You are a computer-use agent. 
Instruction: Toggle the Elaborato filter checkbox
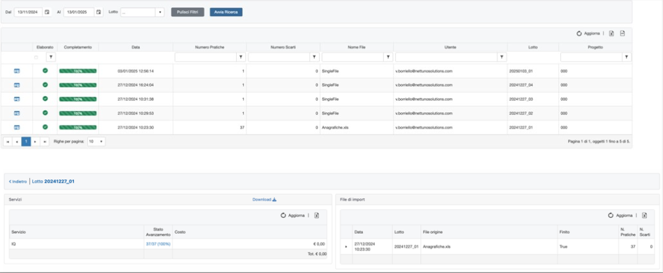point(36,58)
